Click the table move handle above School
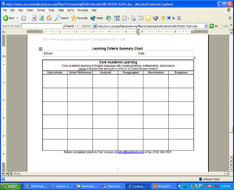 coord(41,49)
